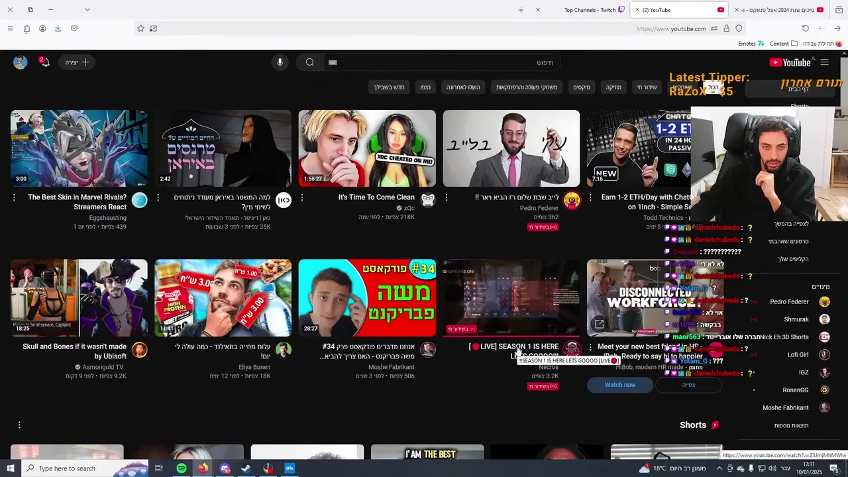Open Skull and Bones Asmongold thumbnail
This screenshot has height=477, width=848.
click(79, 297)
